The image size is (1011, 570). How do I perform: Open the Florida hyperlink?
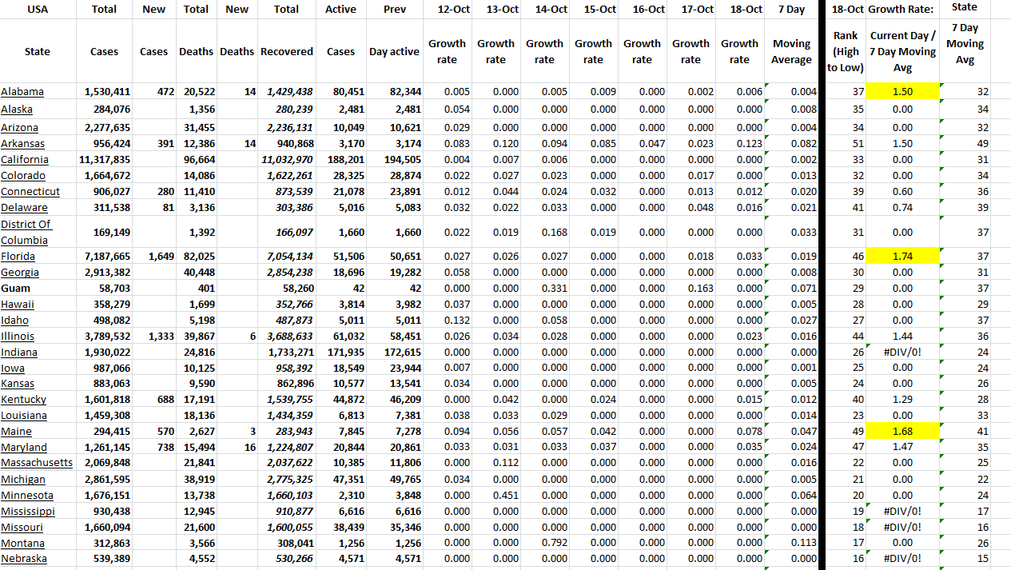[20, 256]
